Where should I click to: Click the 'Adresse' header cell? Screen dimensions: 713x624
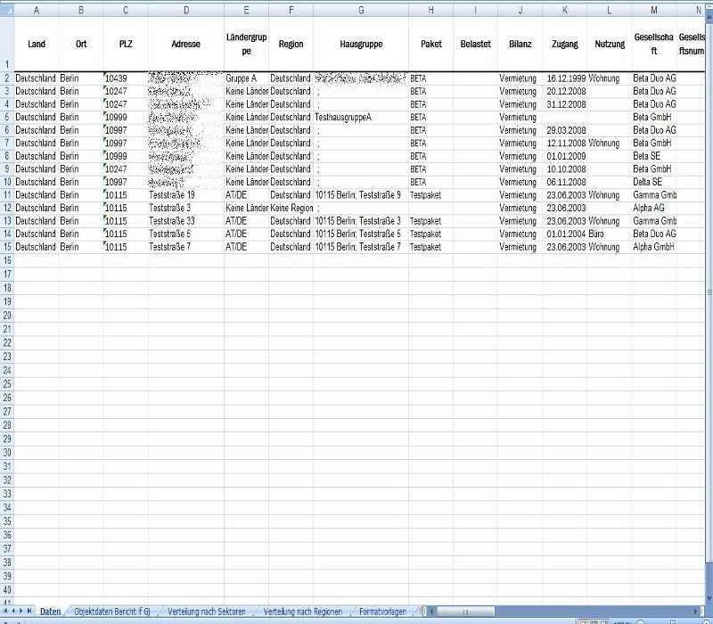click(x=186, y=44)
